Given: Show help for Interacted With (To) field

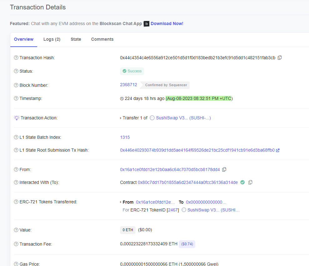Looking at the screenshot, I should pyautogui.click(x=16, y=182).
